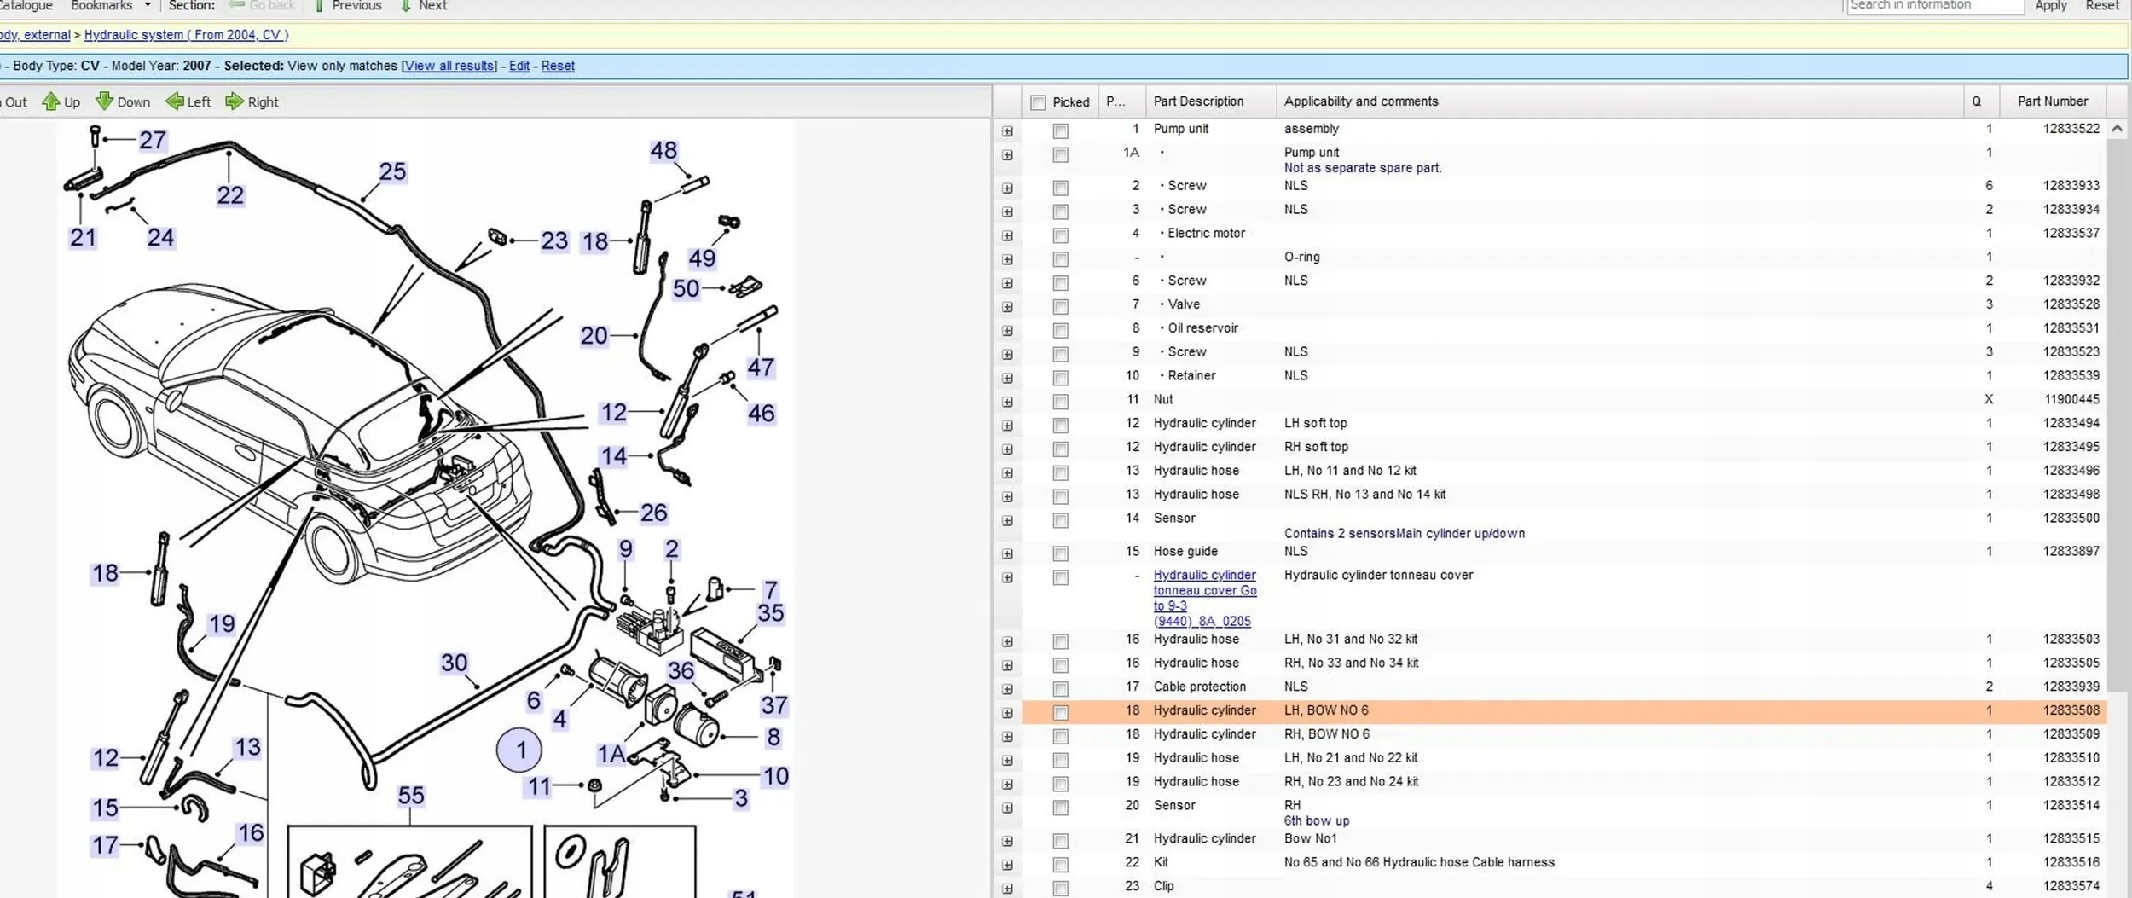Expand the Hose guide row
2132x898 pixels.
click(x=1007, y=553)
